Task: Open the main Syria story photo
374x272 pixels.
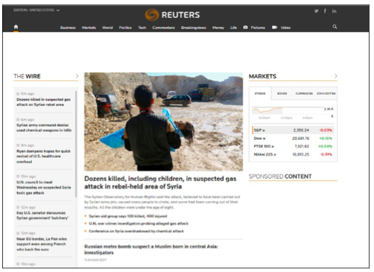Action: tap(163, 121)
